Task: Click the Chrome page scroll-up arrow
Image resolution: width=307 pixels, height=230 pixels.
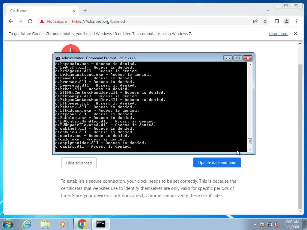Action: [300, 43]
